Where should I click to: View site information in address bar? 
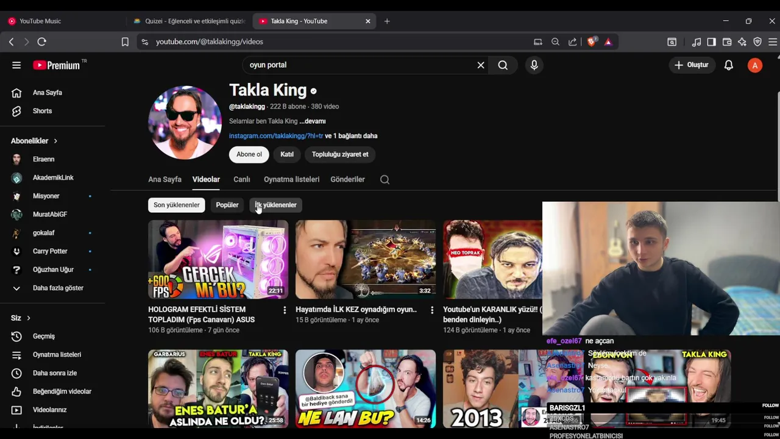coord(144,42)
